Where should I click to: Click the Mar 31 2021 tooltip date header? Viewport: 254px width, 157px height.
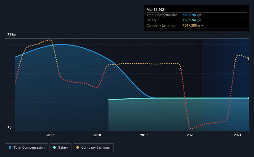pyautogui.click(x=156, y=10)
